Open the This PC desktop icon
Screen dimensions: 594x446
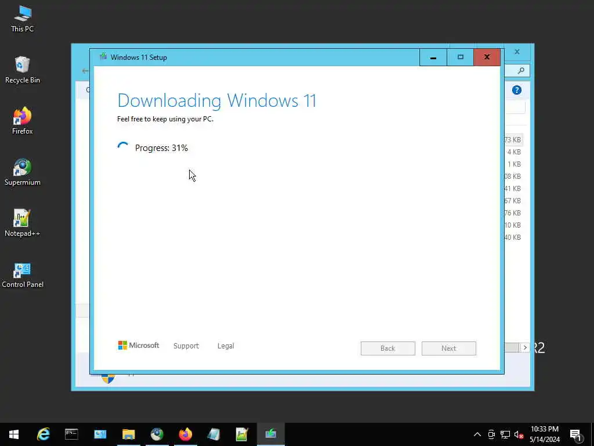point(23,19)
